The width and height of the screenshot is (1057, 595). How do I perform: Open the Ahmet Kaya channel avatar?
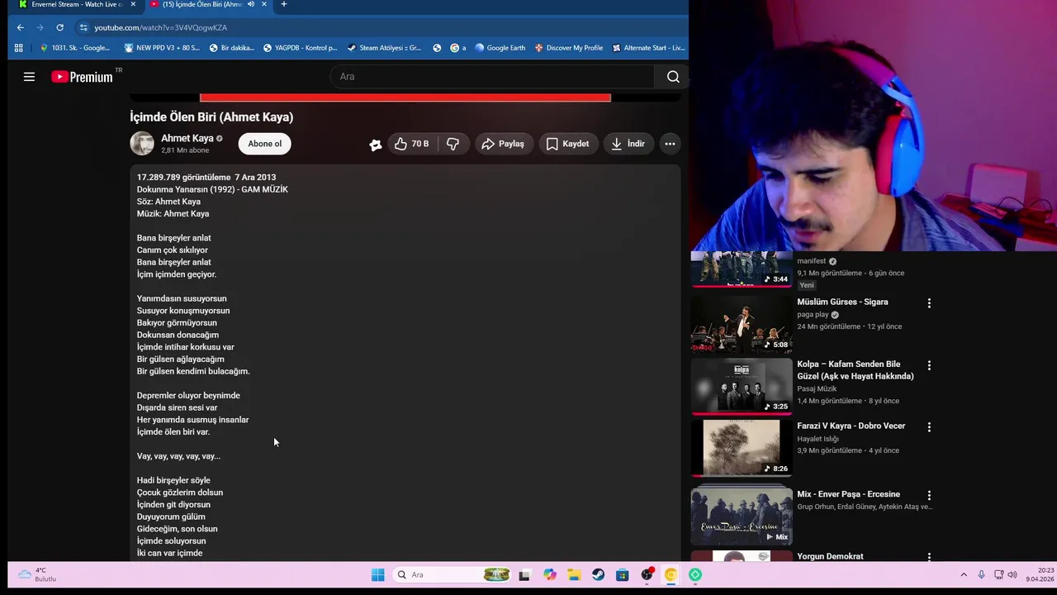tap(142, 143)
